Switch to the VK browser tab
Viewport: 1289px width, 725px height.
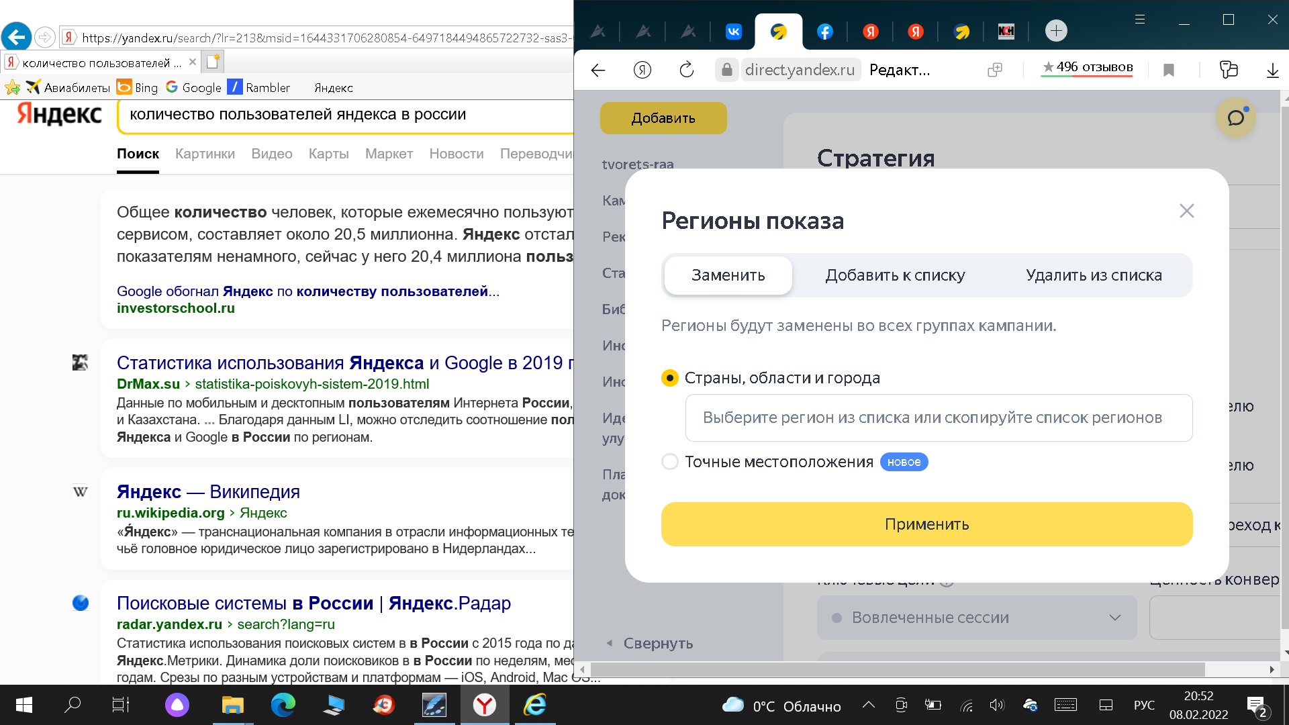tap(733, 31)
